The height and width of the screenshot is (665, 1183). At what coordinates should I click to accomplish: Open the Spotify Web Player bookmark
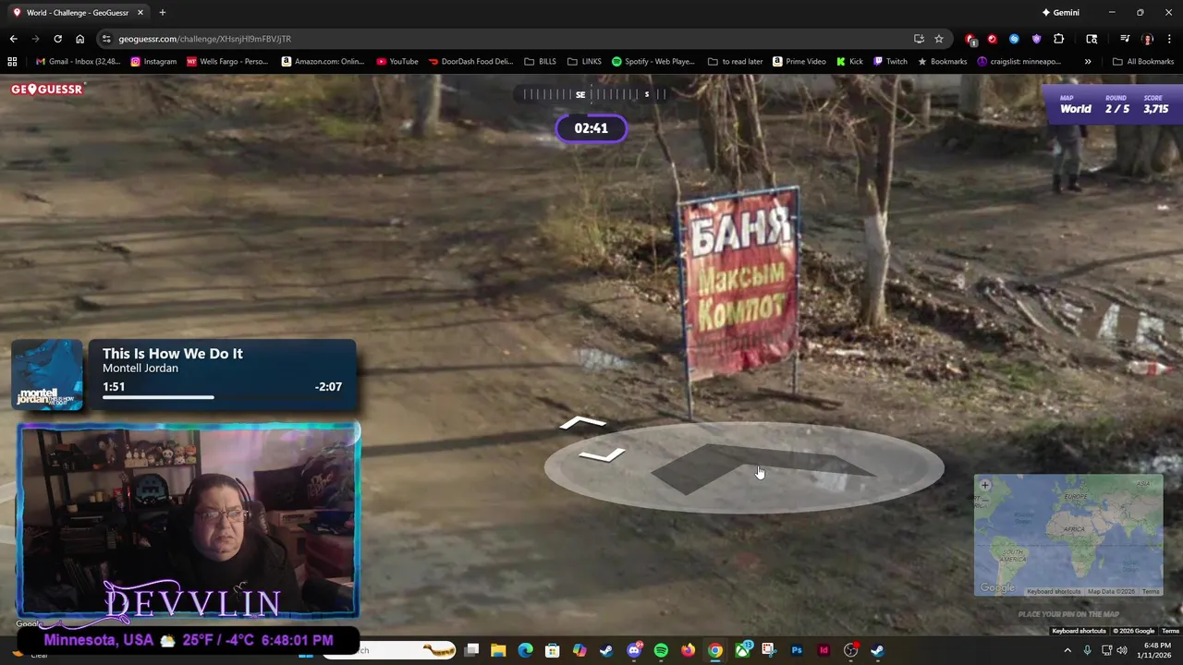pyautogui.click(x=653, y=62)
